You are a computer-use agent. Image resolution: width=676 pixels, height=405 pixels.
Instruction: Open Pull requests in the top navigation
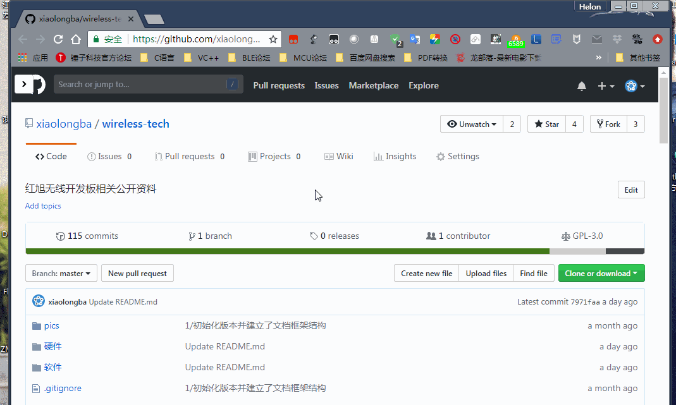point(279,85)
